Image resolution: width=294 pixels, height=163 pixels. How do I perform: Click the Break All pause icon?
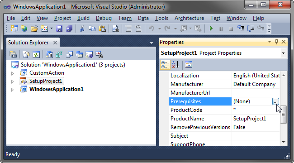click(221, 29)
